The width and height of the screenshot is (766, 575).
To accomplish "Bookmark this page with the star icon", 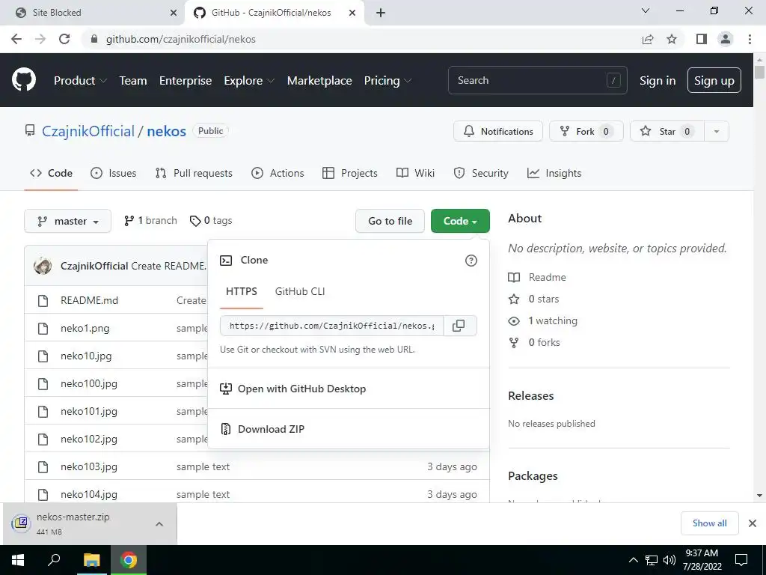I will click(672, 39).
